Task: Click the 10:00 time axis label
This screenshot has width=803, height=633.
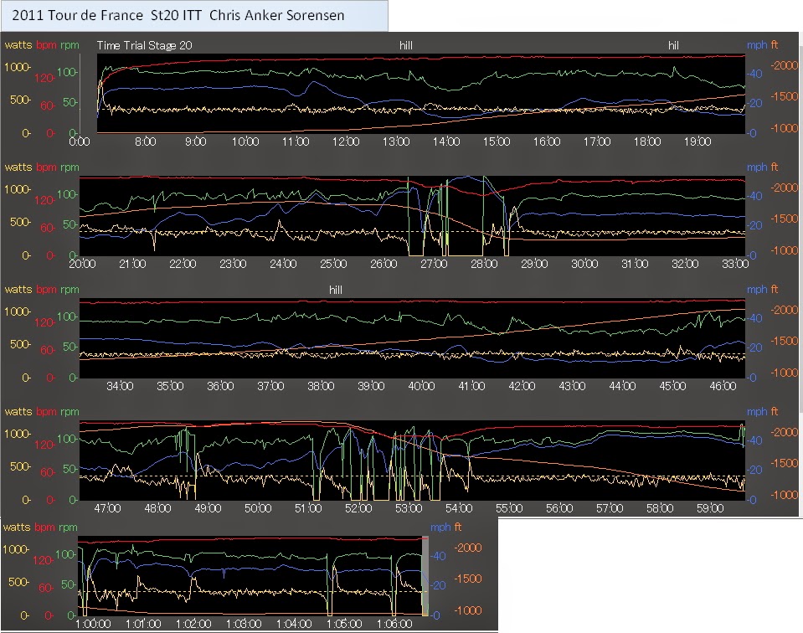Action: click(x=245, y=142)
